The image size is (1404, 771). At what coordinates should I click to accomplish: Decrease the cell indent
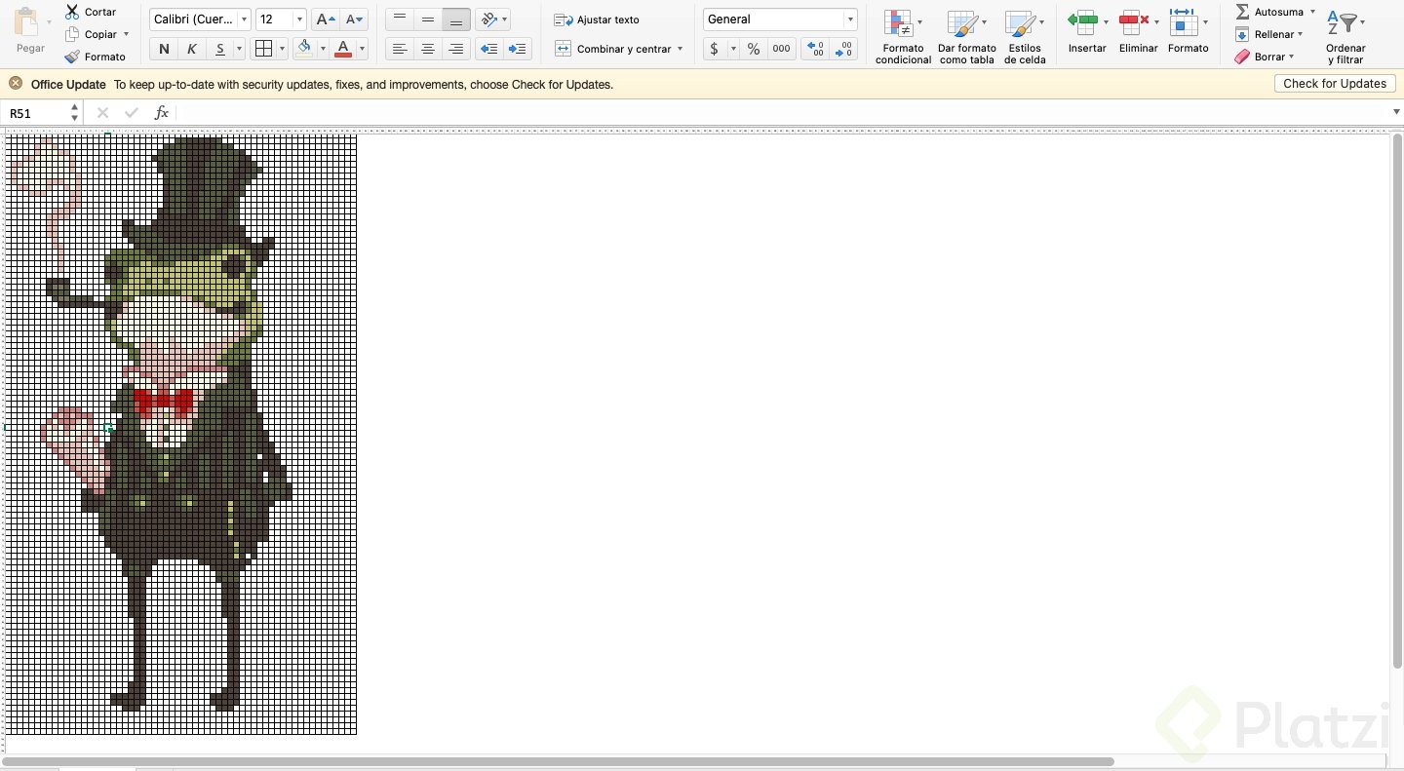489,49
